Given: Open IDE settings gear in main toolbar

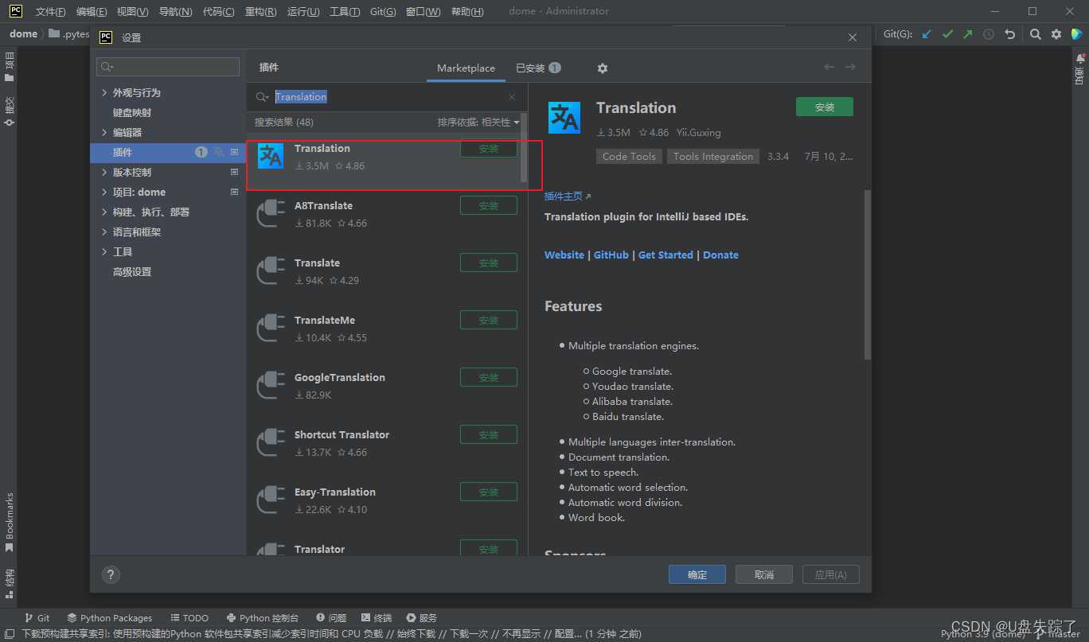Looking at the screenshot, I should tap(1056, 34).
